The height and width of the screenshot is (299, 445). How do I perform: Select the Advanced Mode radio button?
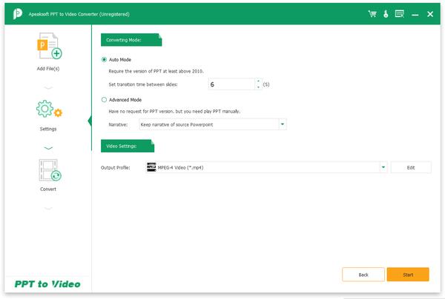click(104, 100)
